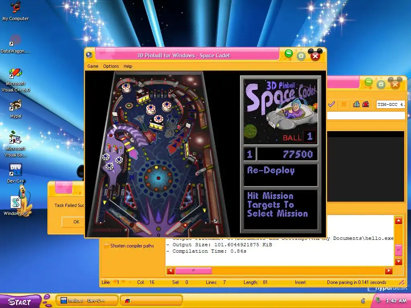411x308 pixels.
Task: Maximize the Dev-C++ window
Action: click(x=381, y=84)
